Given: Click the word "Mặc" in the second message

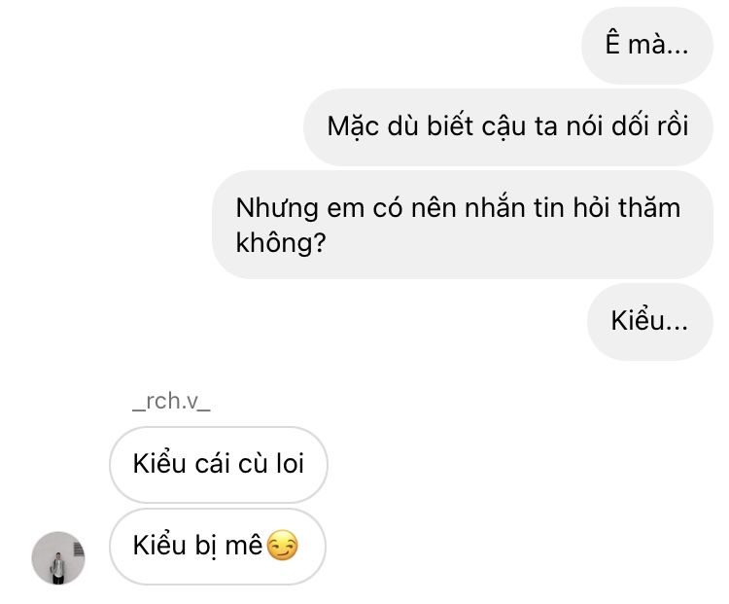Looking at the screenshot, I should tap(353, 127).
